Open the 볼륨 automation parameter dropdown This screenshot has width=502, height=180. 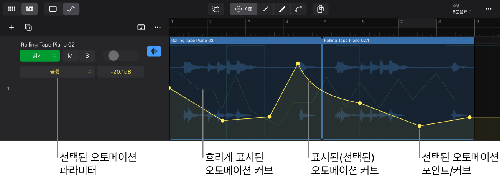pos(58,71)
